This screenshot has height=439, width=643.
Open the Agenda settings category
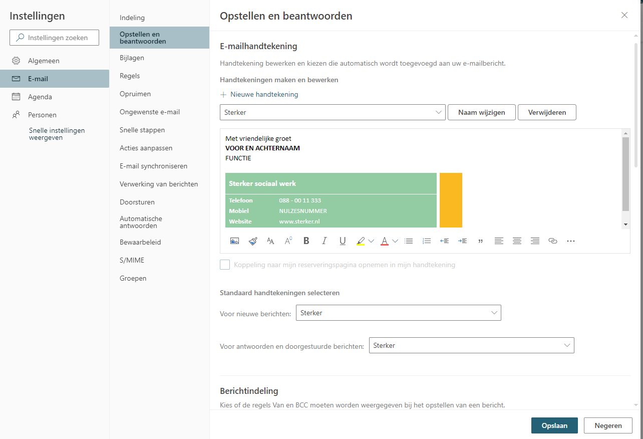(x=55, y=97)
